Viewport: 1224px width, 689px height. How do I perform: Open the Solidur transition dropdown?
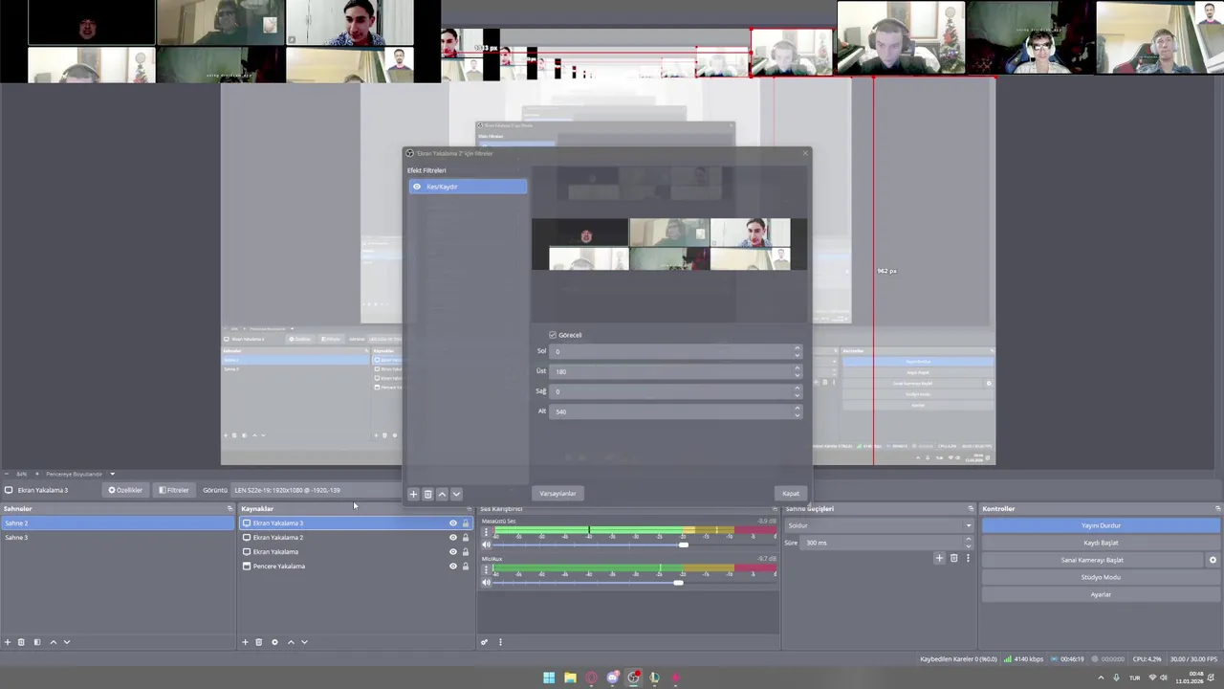point(879,525)
